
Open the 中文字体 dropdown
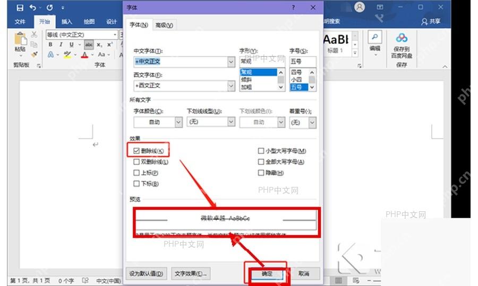[x=231, y=61]
